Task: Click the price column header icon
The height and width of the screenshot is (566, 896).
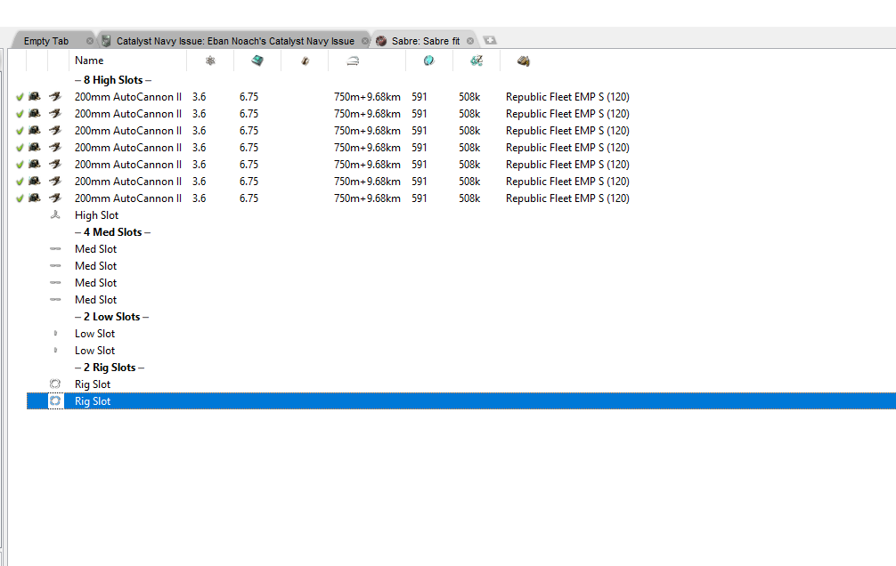Action: click(477, 61)
